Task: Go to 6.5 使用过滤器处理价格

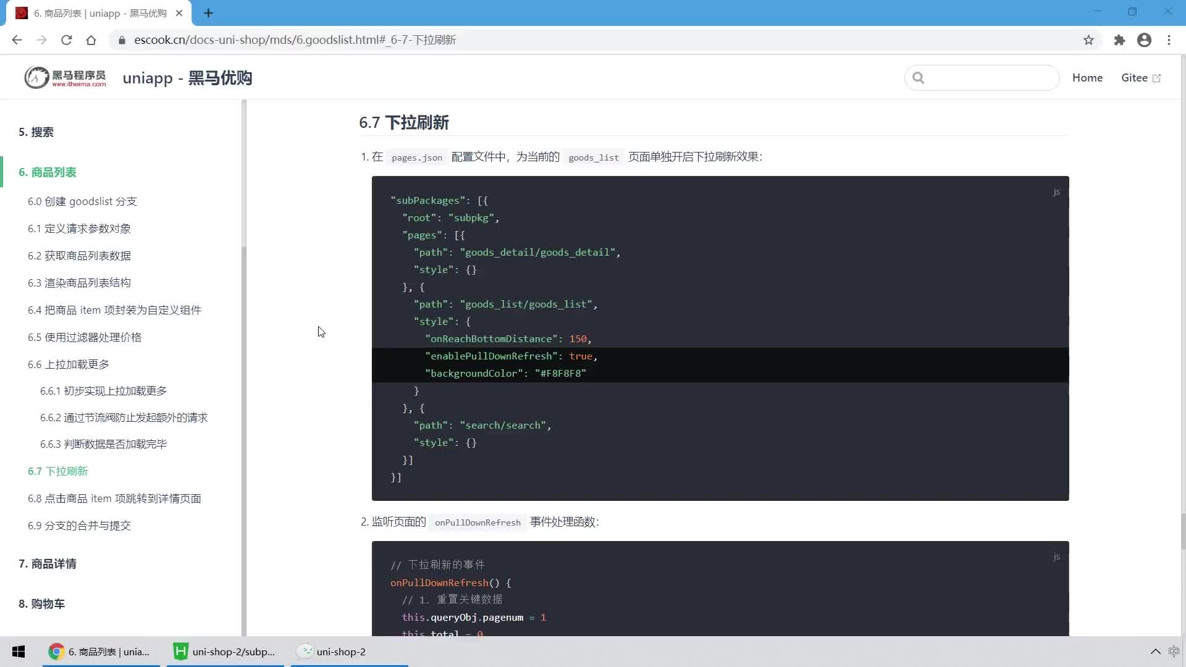Action: [85, 337]
